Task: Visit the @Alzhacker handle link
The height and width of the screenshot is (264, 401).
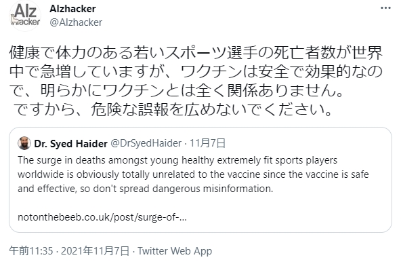Action: click(x=76, y=22)
